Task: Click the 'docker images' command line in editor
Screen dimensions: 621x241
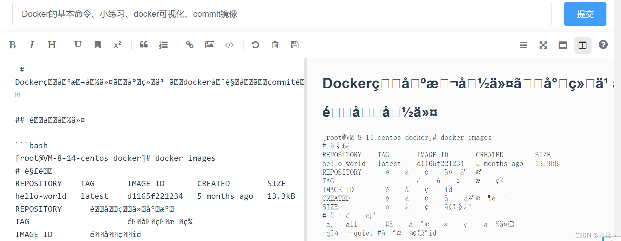Action: pyautogui.click(x=115, y=158)
